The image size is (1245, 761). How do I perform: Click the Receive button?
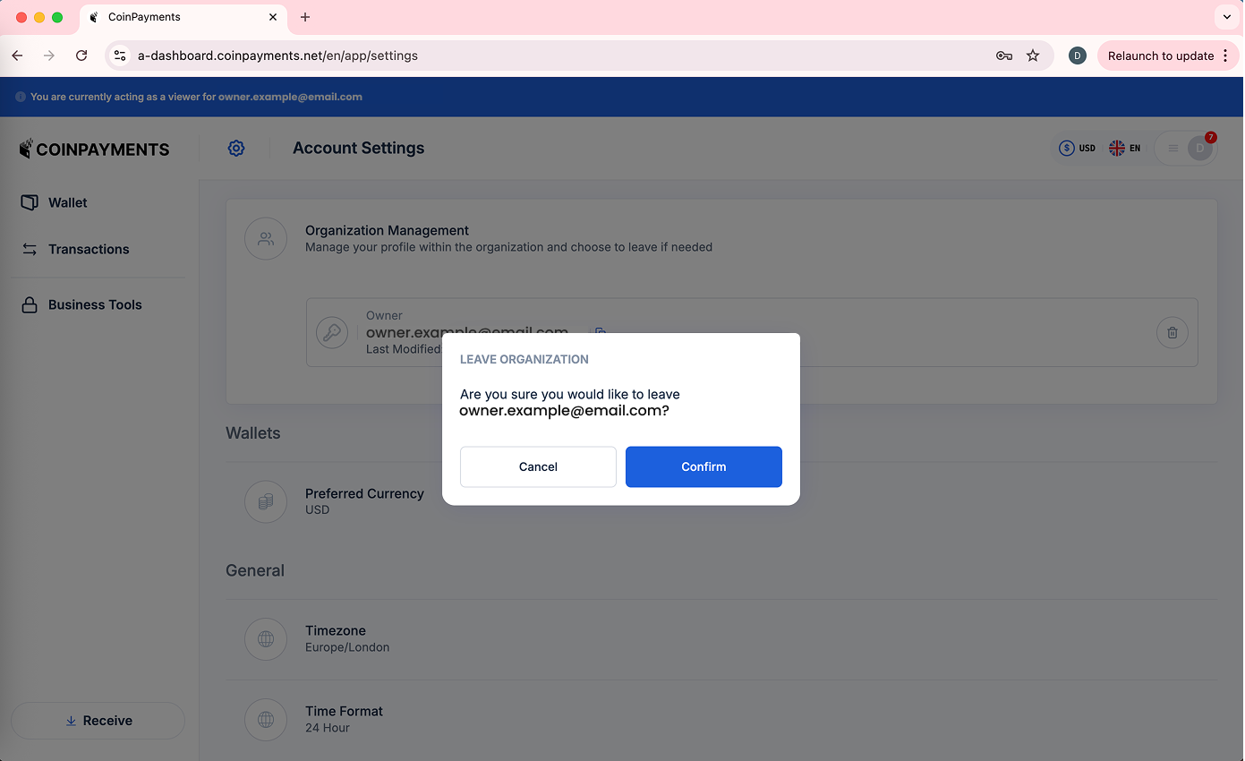[98, 721]
